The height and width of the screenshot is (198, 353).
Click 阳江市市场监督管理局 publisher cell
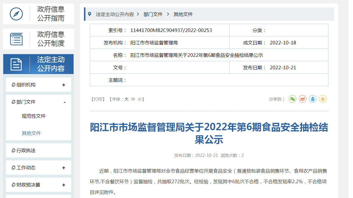pos(154,43)
